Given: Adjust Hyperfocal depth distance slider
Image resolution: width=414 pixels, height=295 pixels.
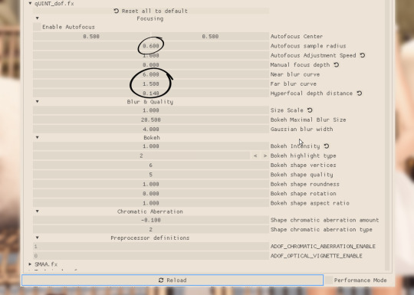Looking at the screenshot, I should point(151,93).
